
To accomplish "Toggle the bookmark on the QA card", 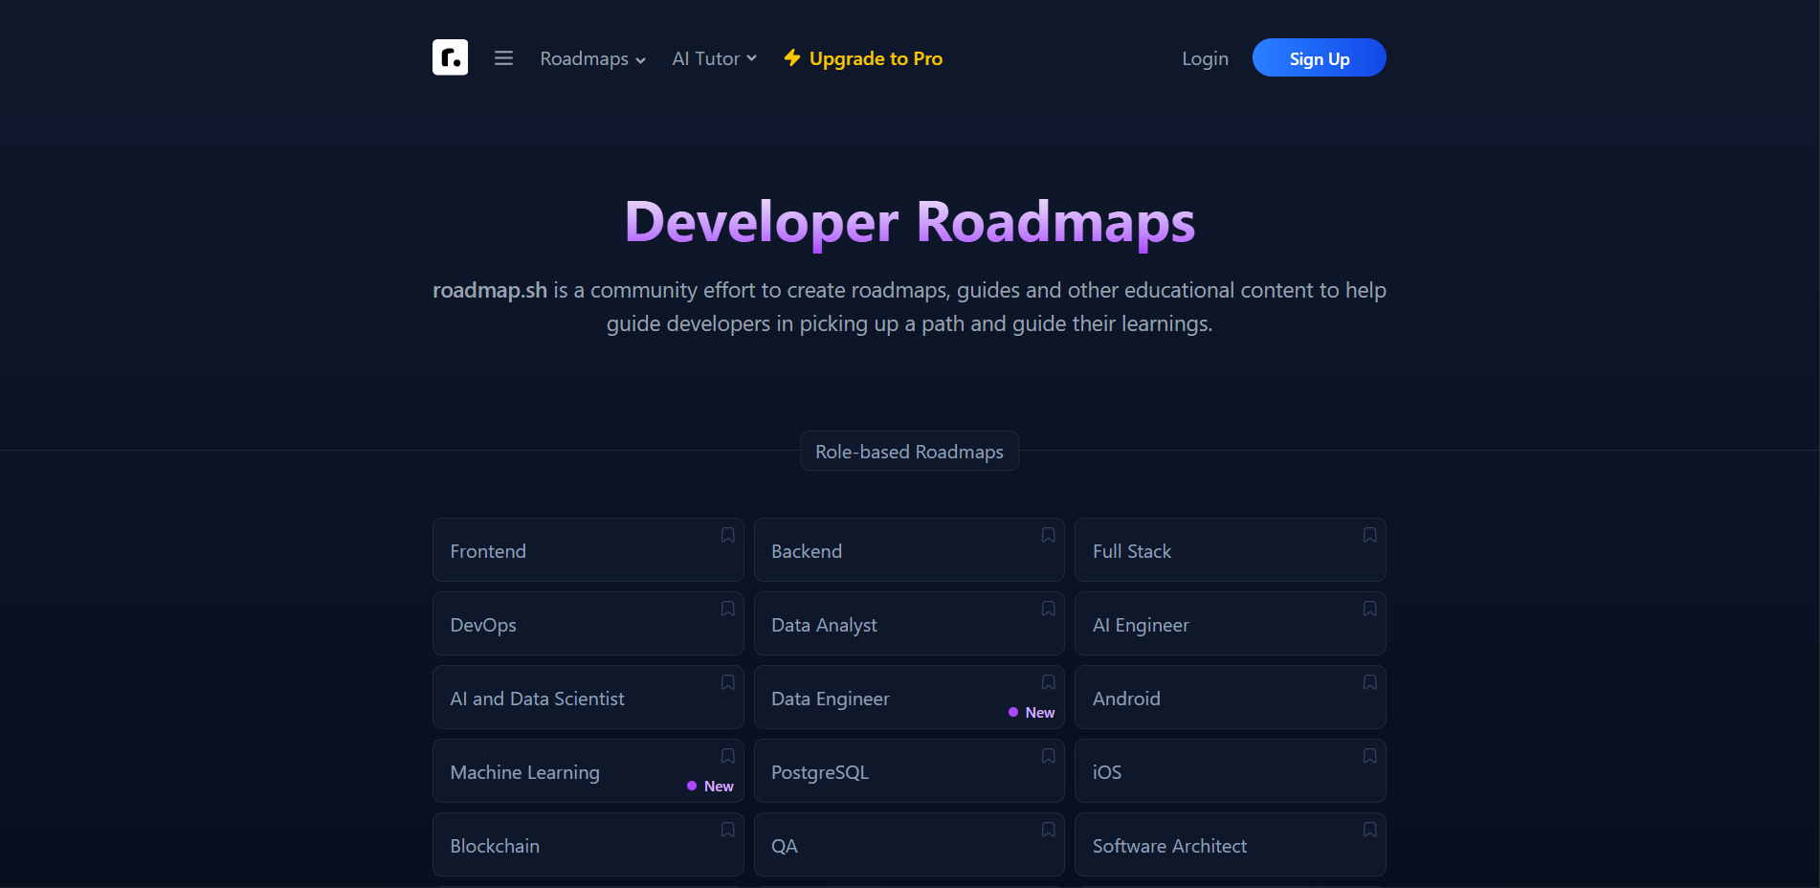I will (x=1048, y=830).
